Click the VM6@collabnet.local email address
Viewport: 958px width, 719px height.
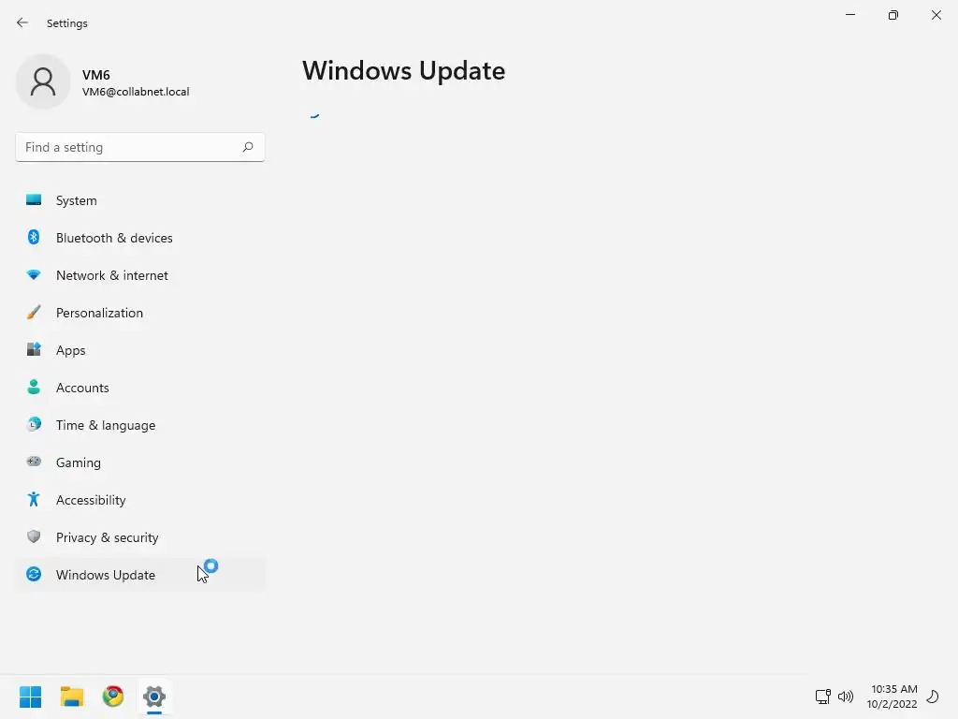pos(136,92)
